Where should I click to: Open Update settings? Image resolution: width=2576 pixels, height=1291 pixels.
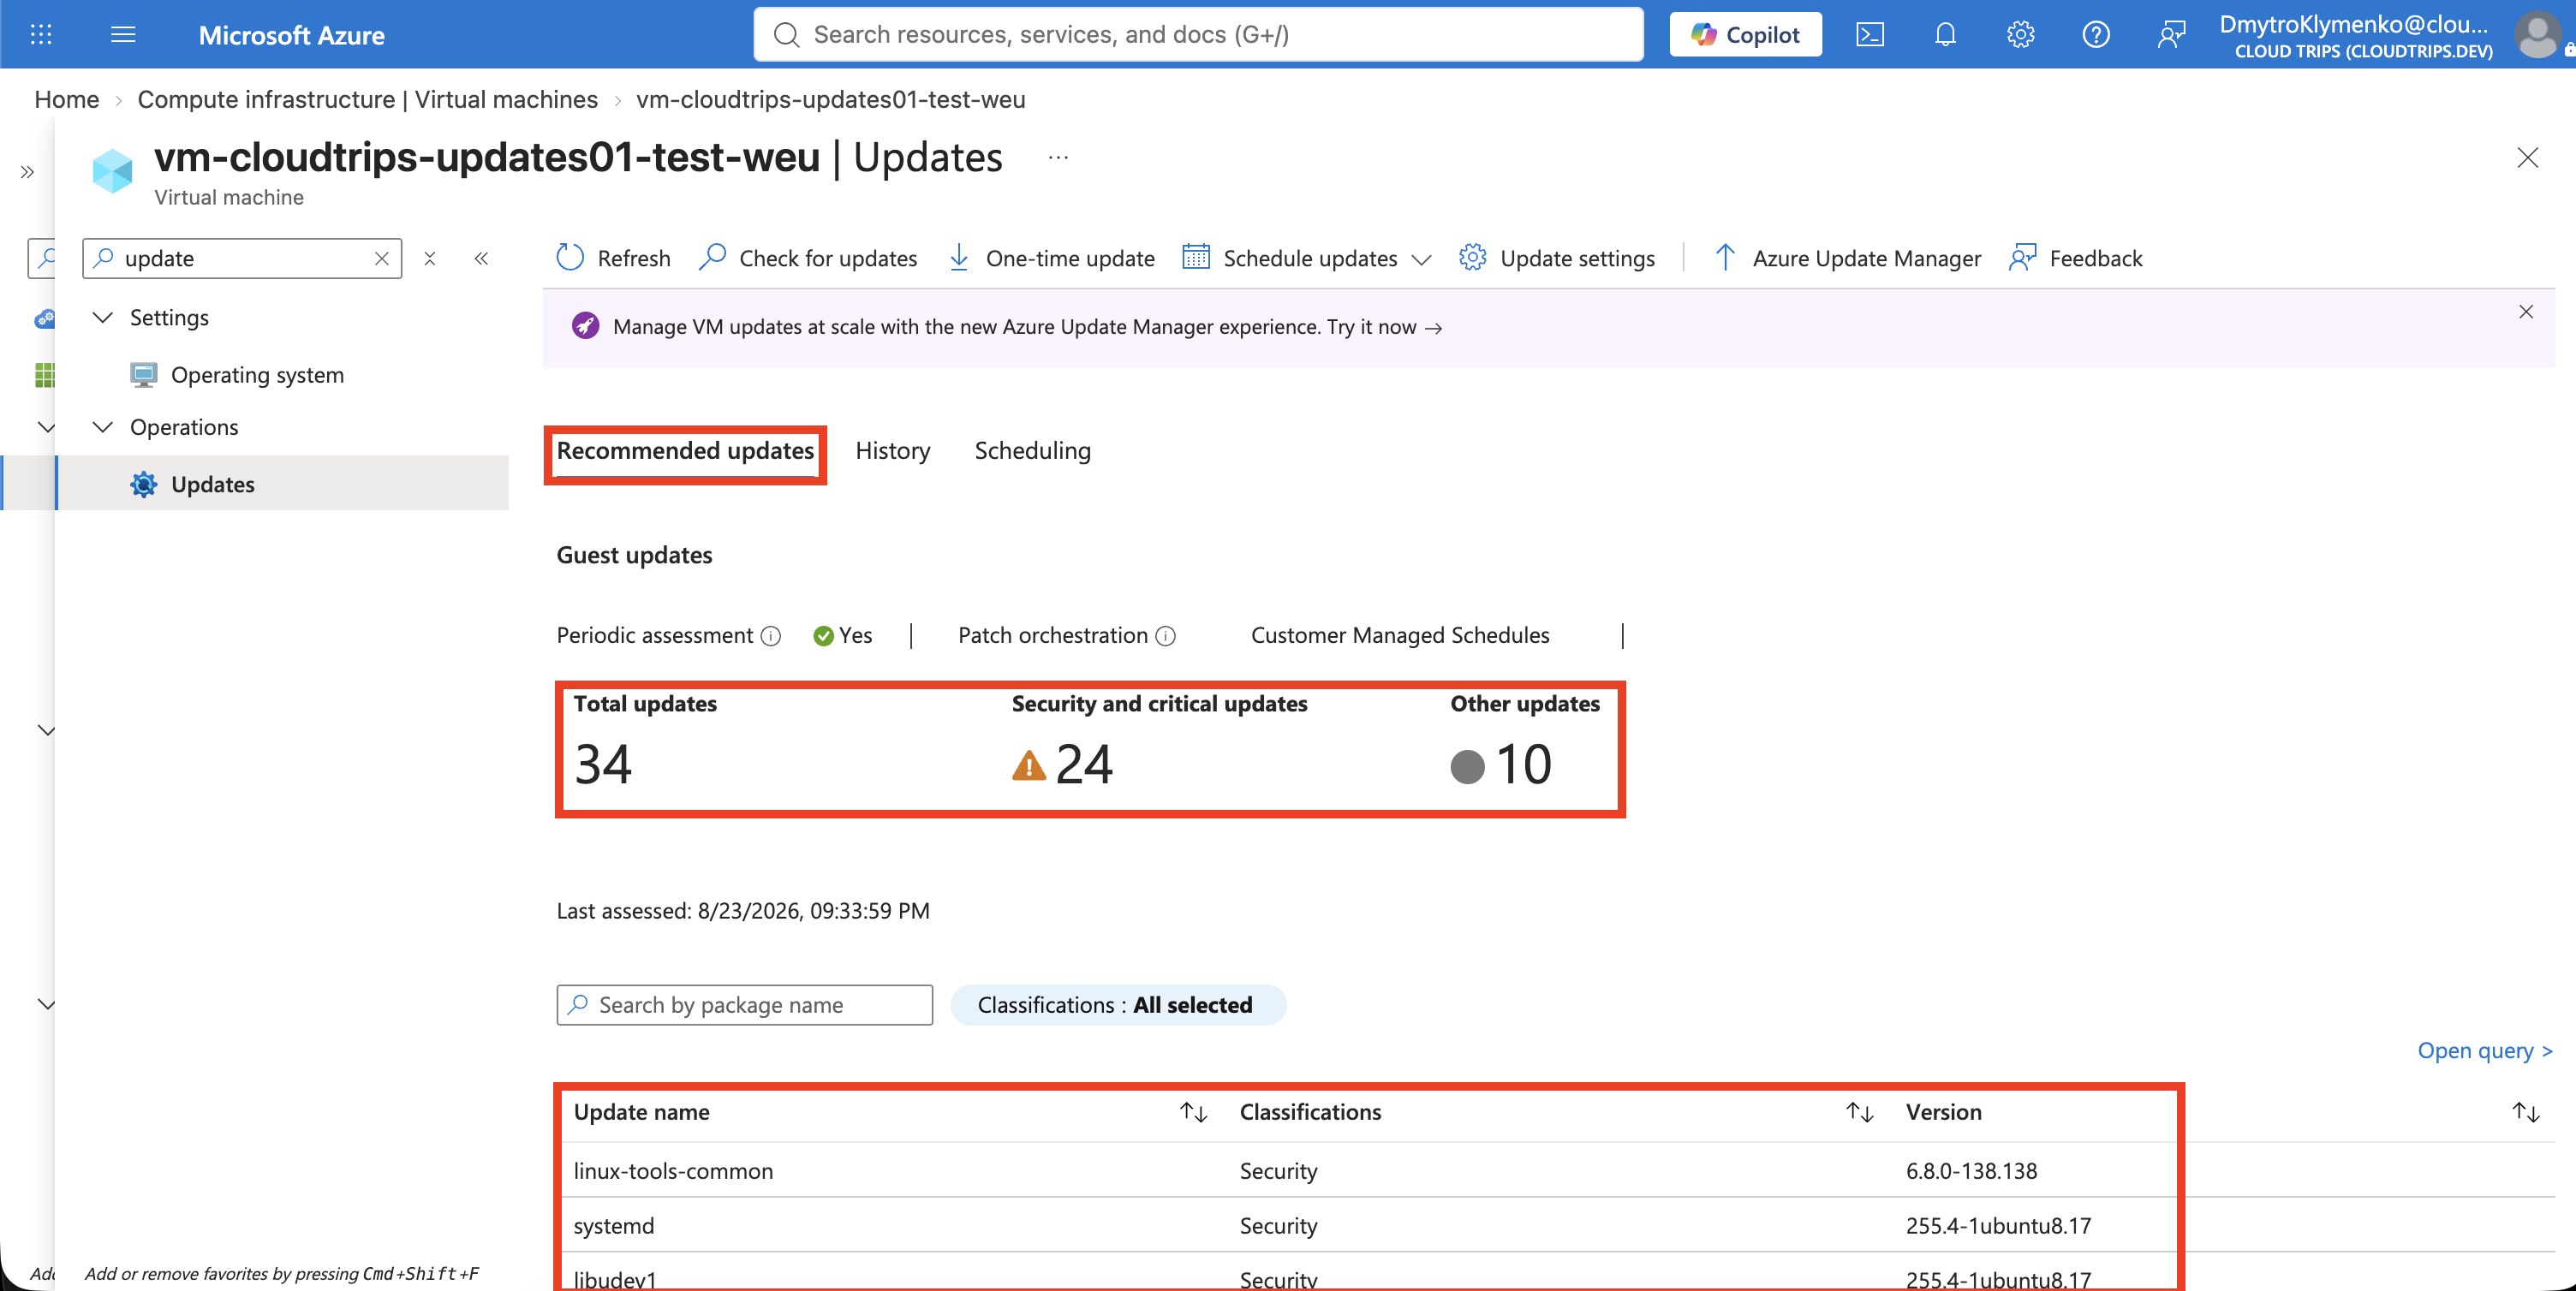click(1557, 258)
